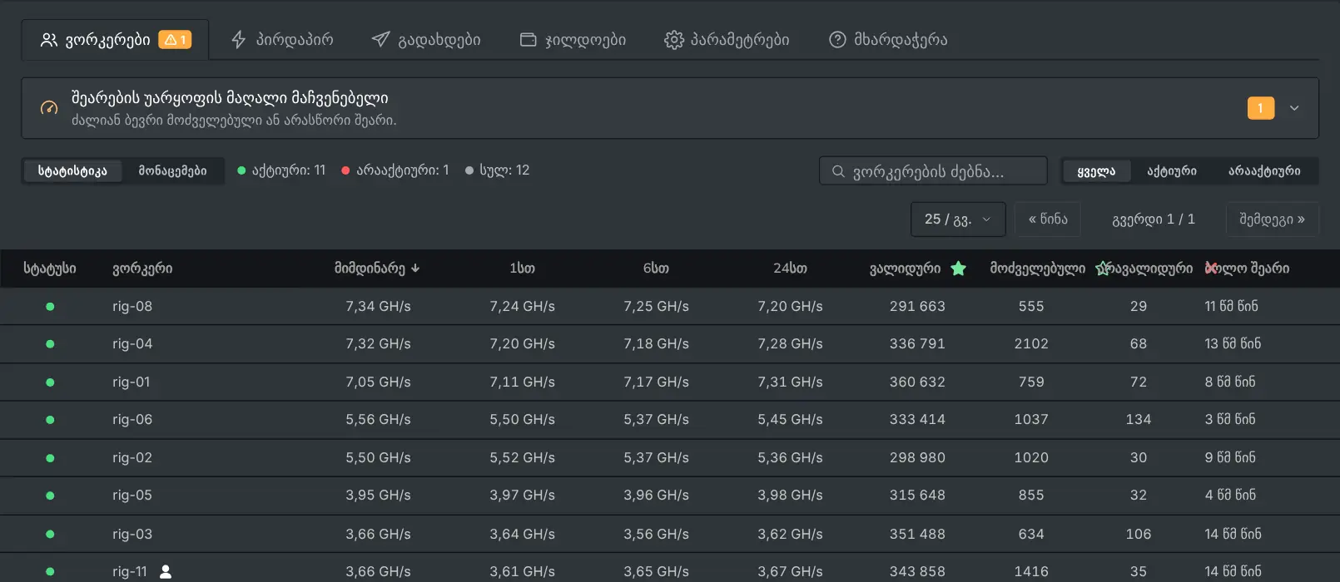Select the rig-06 worker name

pyautogui.click(x=132, y=420)
